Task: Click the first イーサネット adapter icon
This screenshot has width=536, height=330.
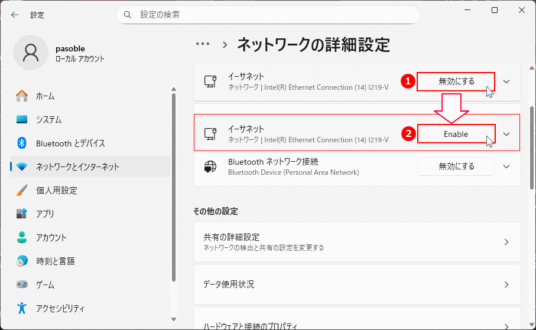Action: [210, 81]
